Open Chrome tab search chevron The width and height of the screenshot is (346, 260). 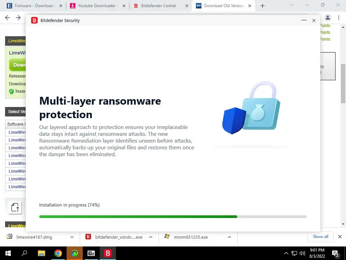(x=292, y=5)
